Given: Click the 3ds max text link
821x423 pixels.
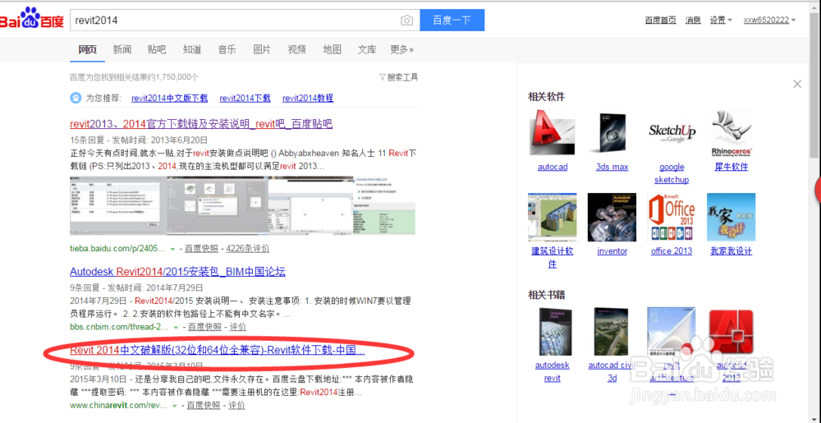Looking at the screenshot, I should pos(612,167).
